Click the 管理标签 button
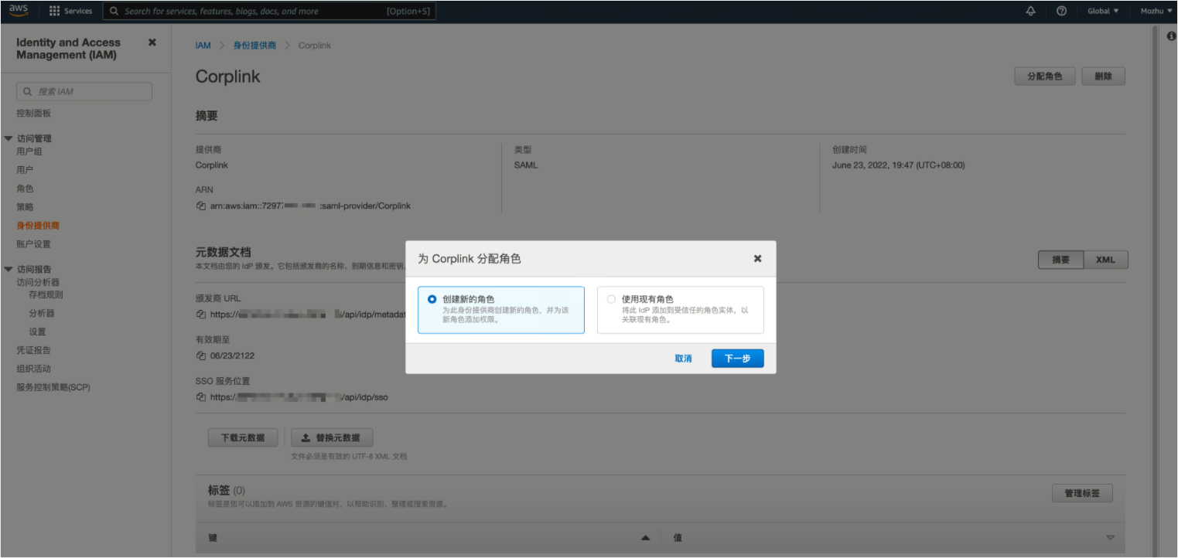The width and height of the screenshot is (1178, 558). coord(1082,493)
